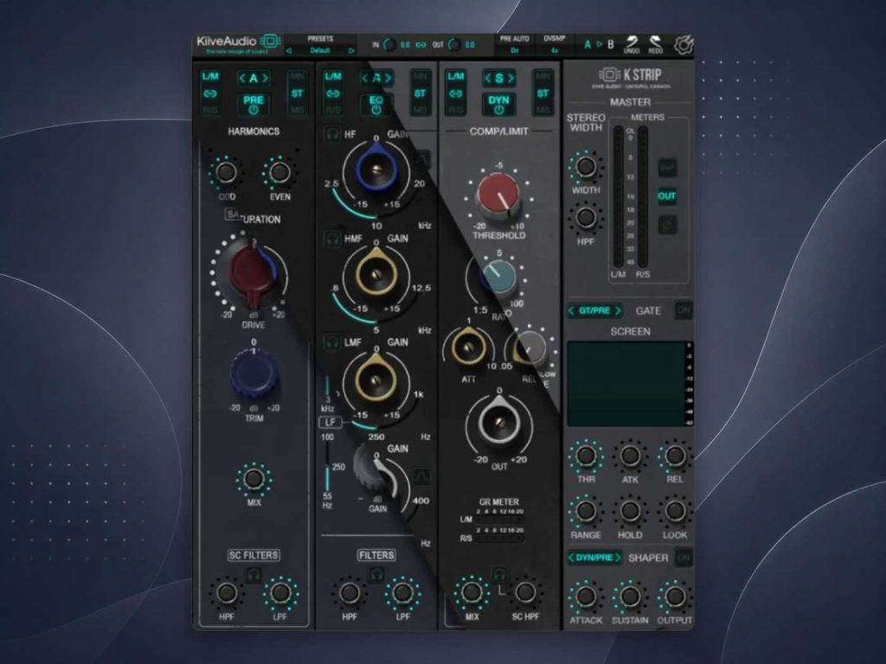Click the KiiveAudio logo chip icon

tap(271, 41)
